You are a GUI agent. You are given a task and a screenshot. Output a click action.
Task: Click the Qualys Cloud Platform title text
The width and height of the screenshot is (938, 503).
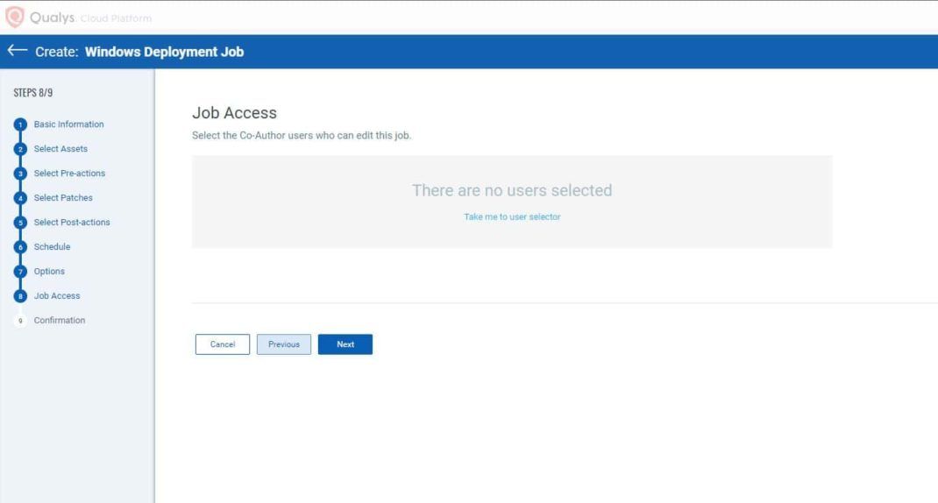[x=90, y=18]
